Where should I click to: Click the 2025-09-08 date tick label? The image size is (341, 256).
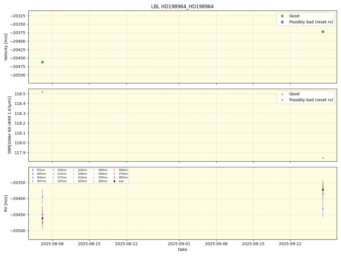[216, 244]
